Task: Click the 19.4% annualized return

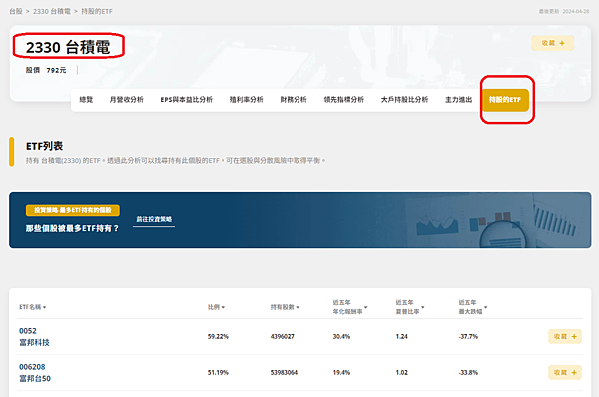Action: (341, 373)
